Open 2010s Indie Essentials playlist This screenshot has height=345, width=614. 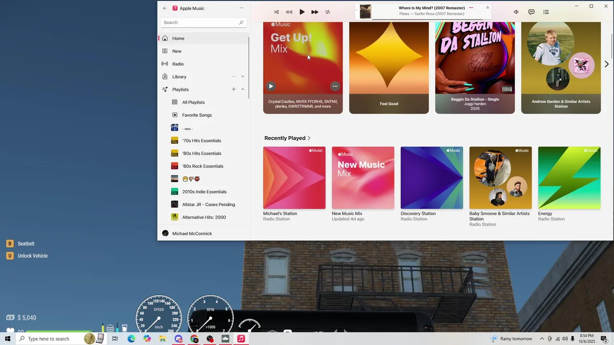(203, 192)
